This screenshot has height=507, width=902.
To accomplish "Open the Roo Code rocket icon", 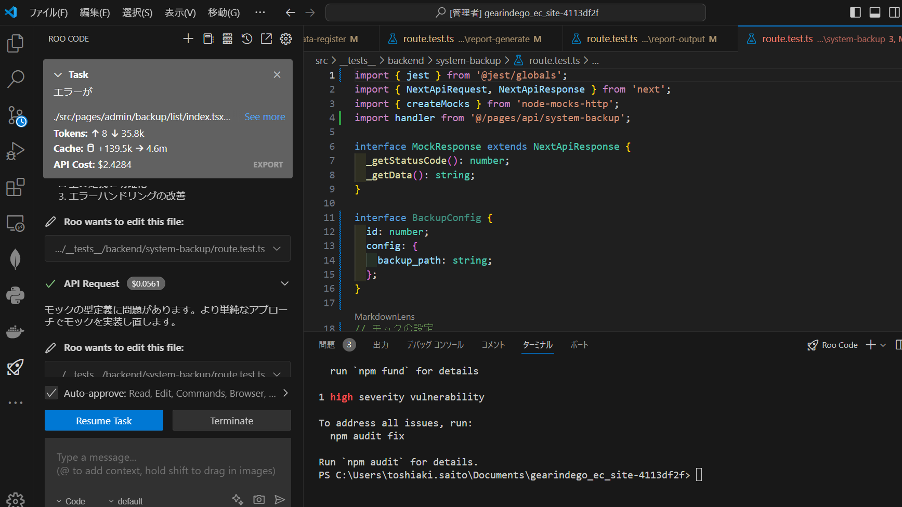I will click(16, 367).
